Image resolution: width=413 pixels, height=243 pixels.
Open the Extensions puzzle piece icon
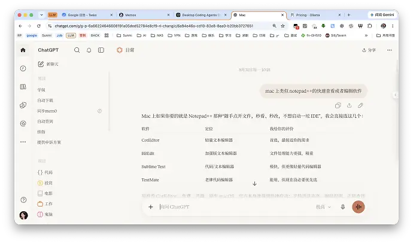click(370, 26)
